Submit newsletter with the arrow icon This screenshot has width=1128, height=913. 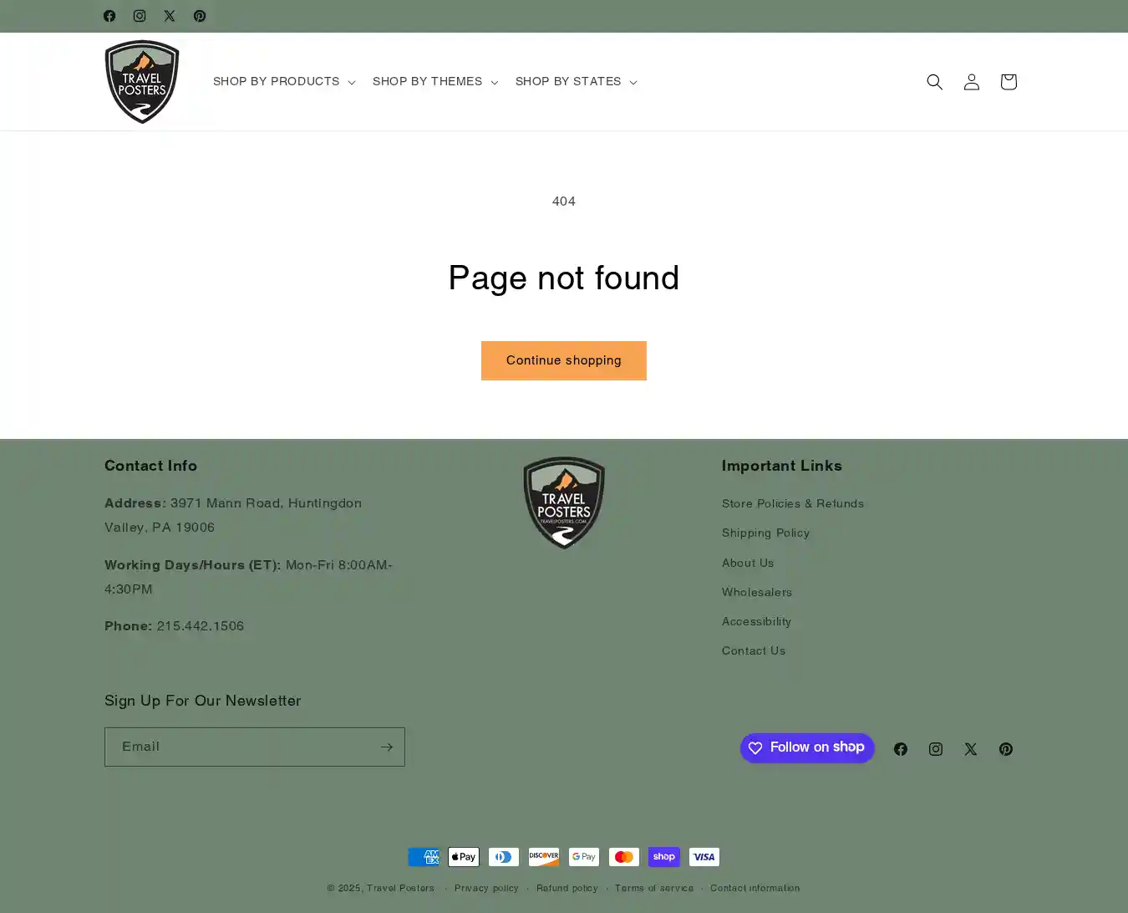(x=386, y=747)
